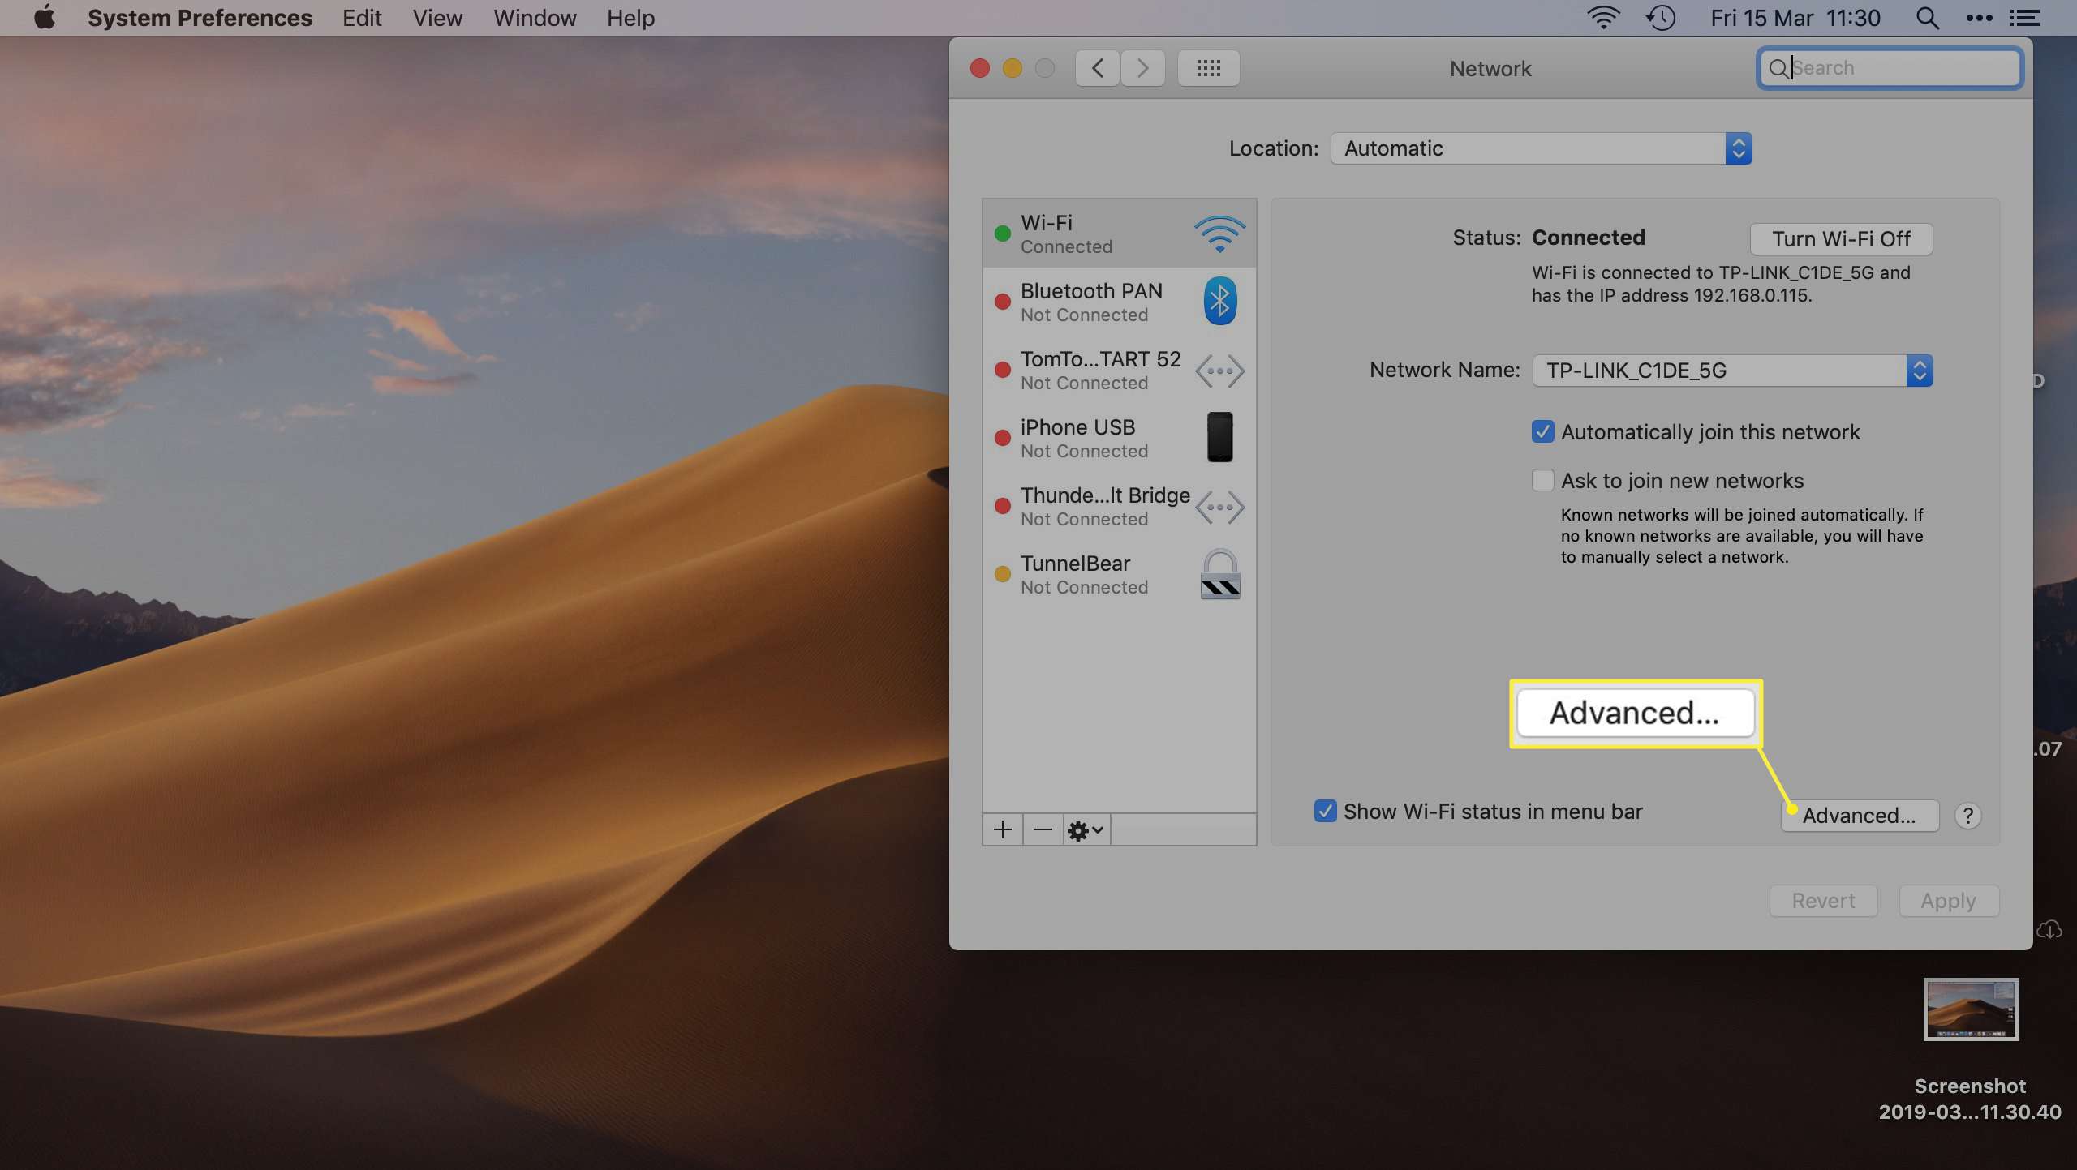Select the iPhone USB service

[1120, 438]
